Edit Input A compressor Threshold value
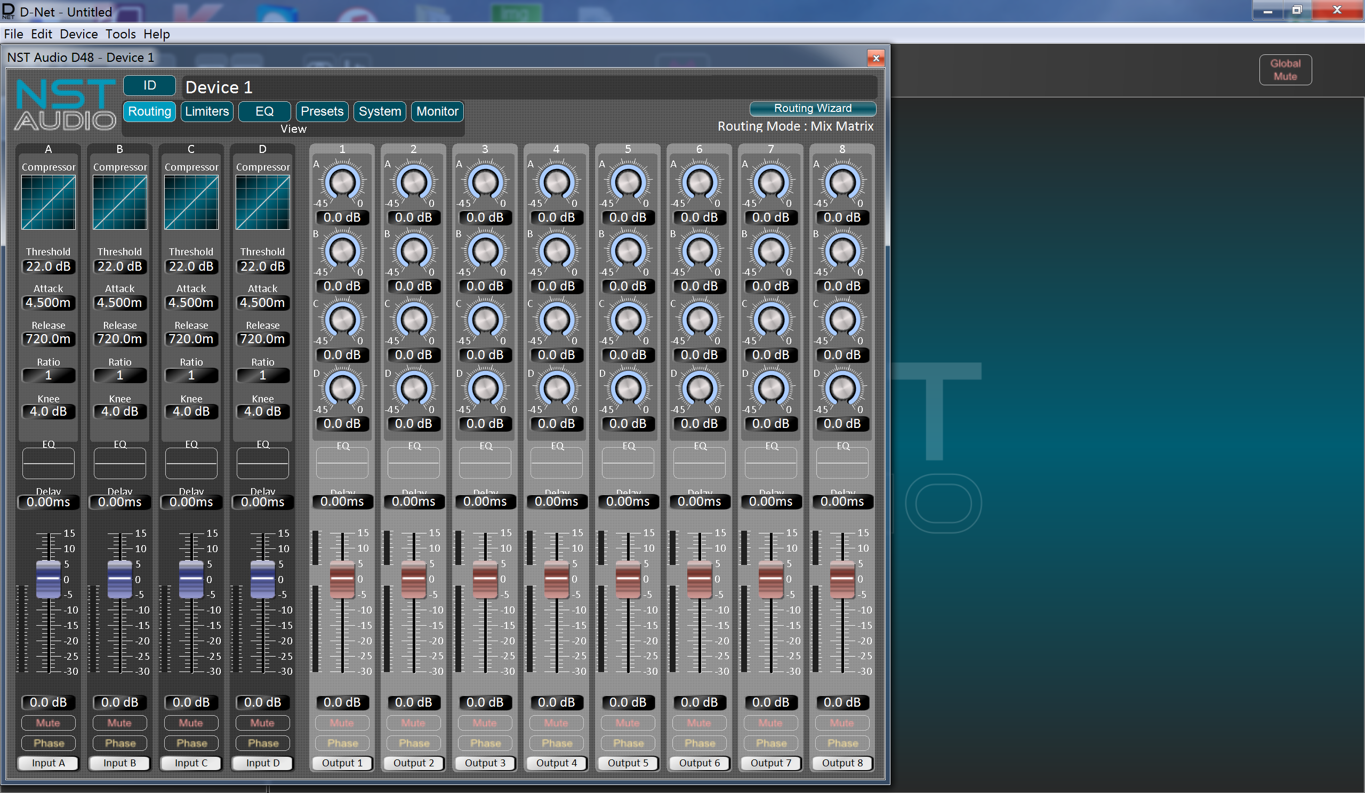1365x793 pixels. (48, 266)
